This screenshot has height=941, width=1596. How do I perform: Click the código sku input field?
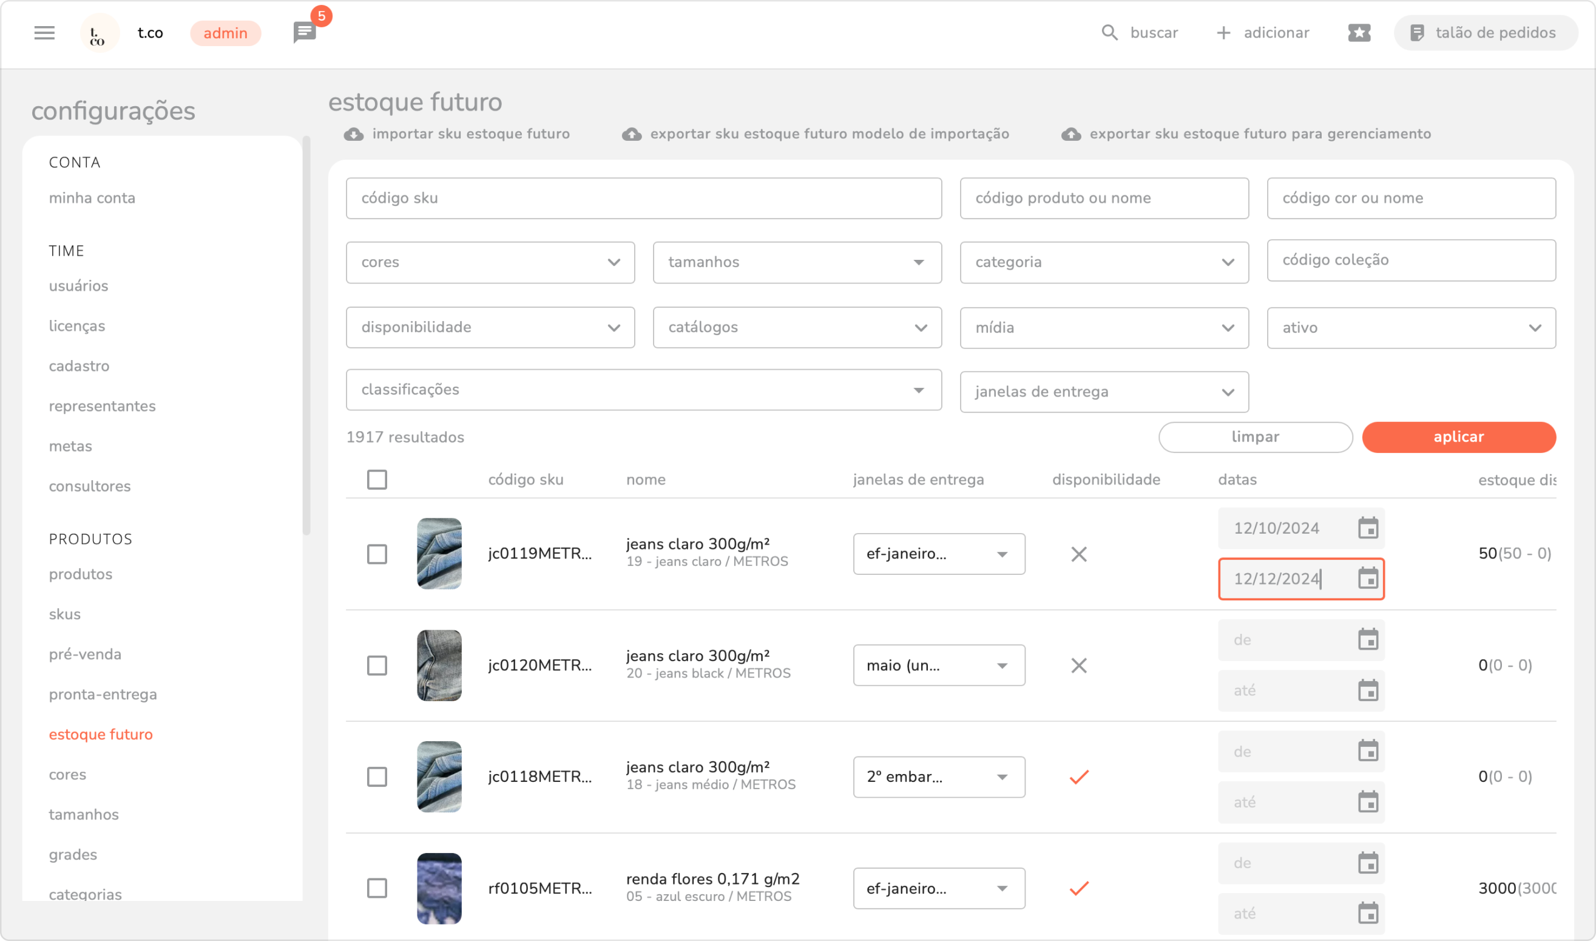click(643, 199)
